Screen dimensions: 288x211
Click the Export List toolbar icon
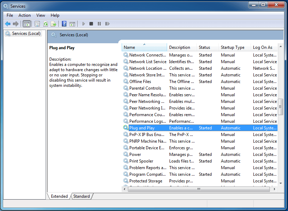click(x=53, y=24)
